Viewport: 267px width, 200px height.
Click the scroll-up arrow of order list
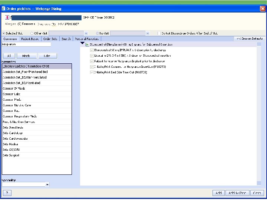(x=259, y=44)
